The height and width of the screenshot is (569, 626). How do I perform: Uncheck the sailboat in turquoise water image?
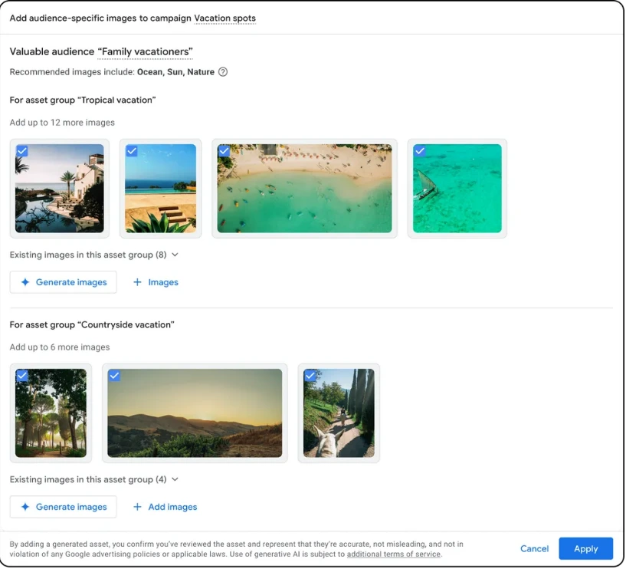pos(420,151)
